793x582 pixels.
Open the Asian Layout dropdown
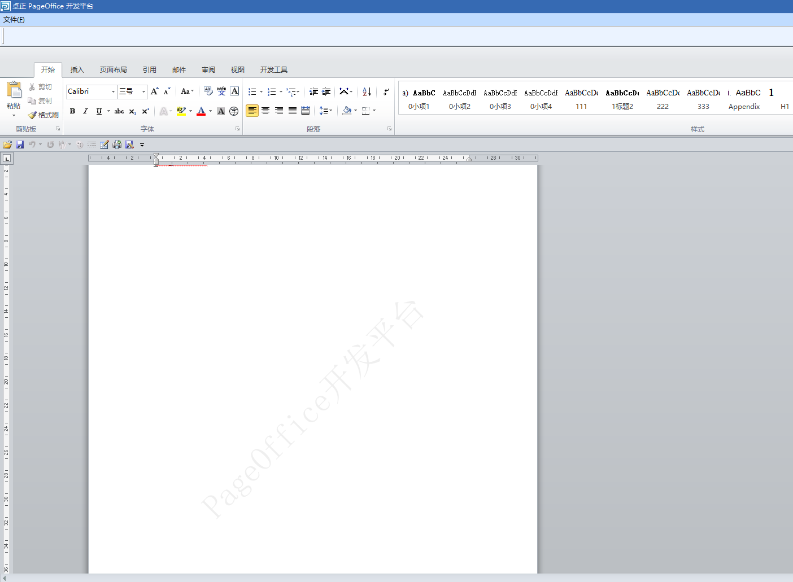click(x=346, y=91)
